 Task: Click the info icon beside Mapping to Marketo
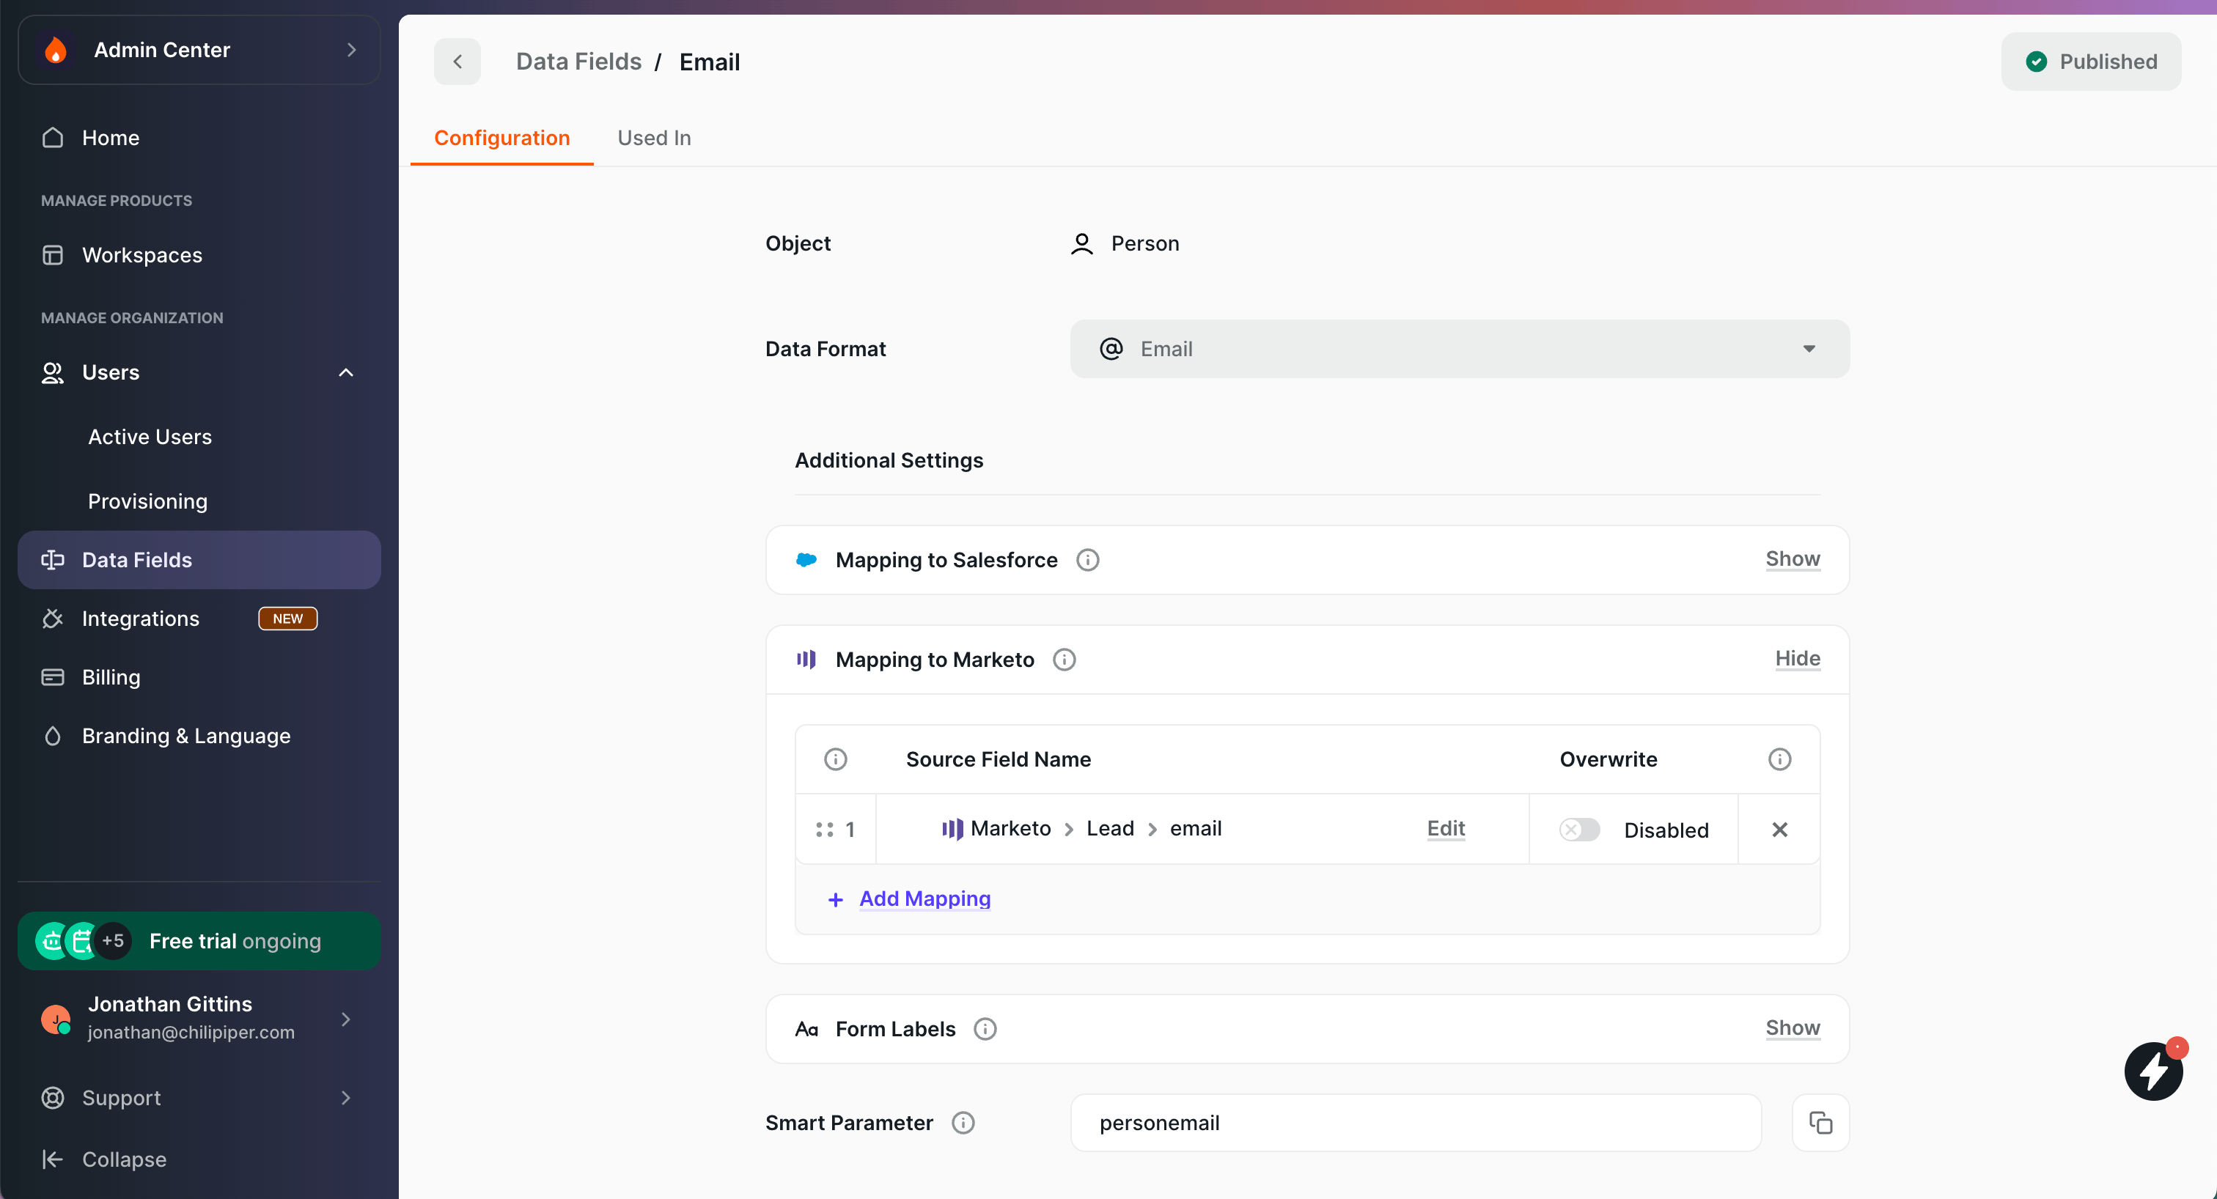1064,660
